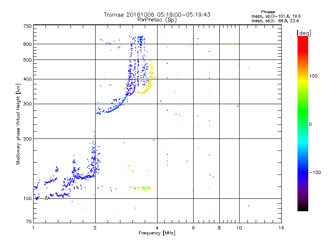Click the y-axis tick label '400'

27,79
